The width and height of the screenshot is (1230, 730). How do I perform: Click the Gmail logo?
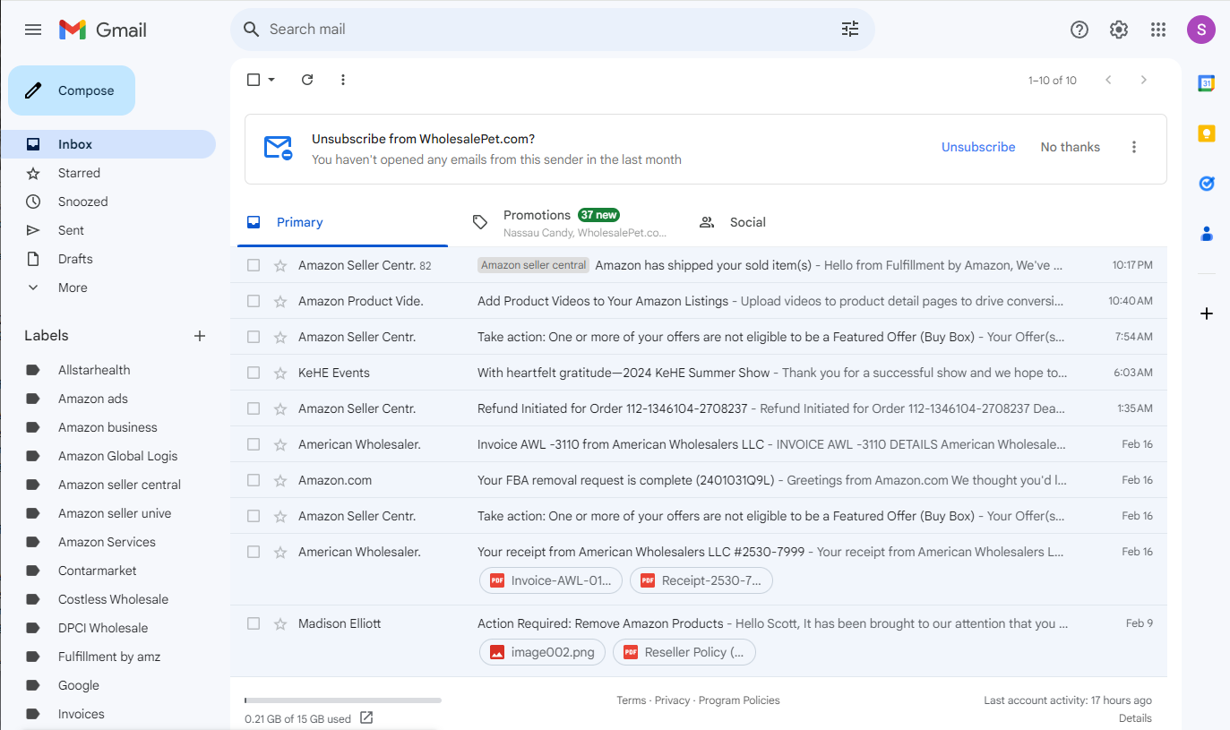[x=103, y=30]
